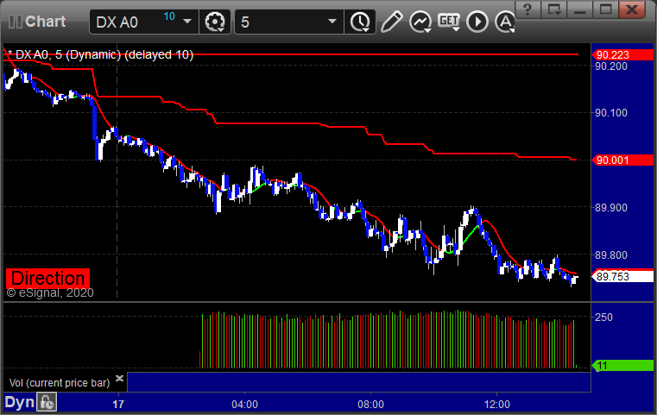Select the pencil drawing tools icon
This screenshot has height=415, width=657.
pyautogui.click(x=391, y=22)
